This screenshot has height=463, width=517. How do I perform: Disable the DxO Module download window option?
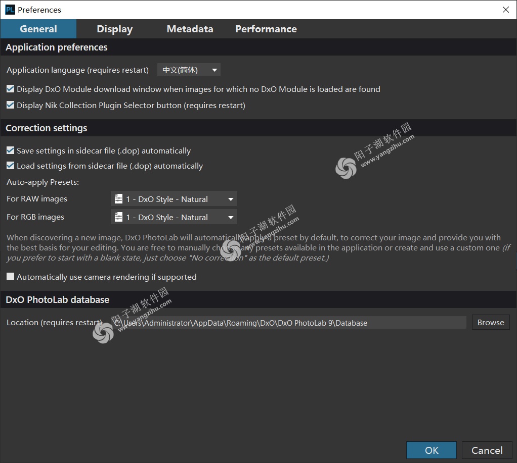10,88
